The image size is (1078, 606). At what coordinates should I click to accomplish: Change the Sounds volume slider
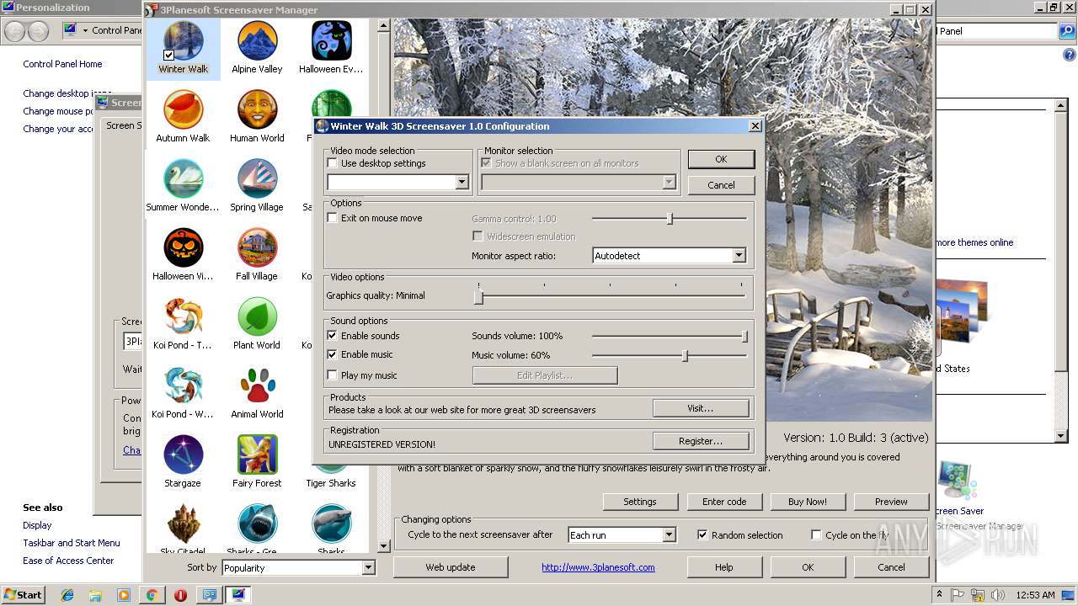click(744, 337)
